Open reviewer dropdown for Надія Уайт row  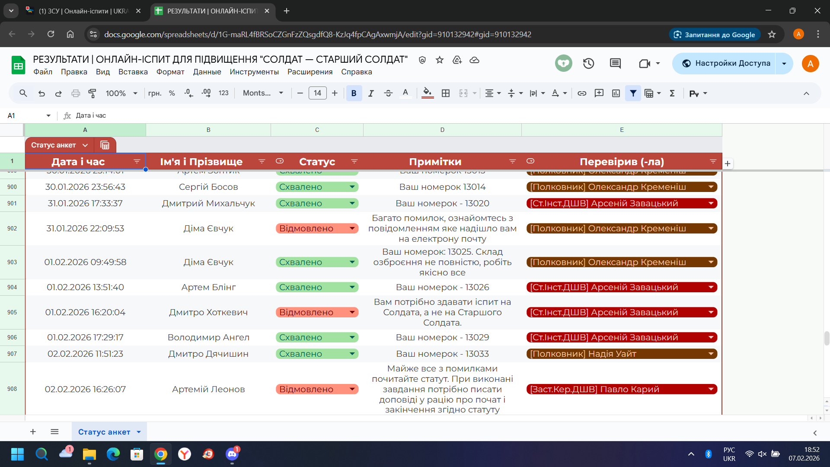click(x=711, y=354)
